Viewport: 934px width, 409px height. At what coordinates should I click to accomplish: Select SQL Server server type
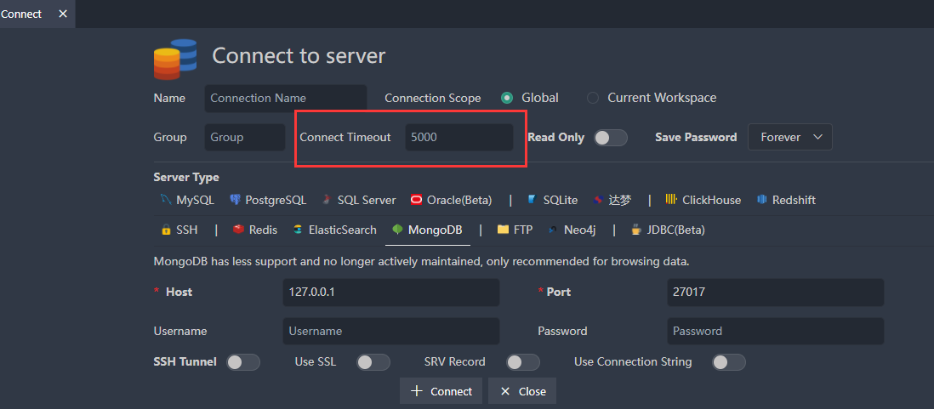click(x=359, y=200)
